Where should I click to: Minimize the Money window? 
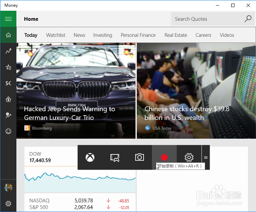click(218, 5)
